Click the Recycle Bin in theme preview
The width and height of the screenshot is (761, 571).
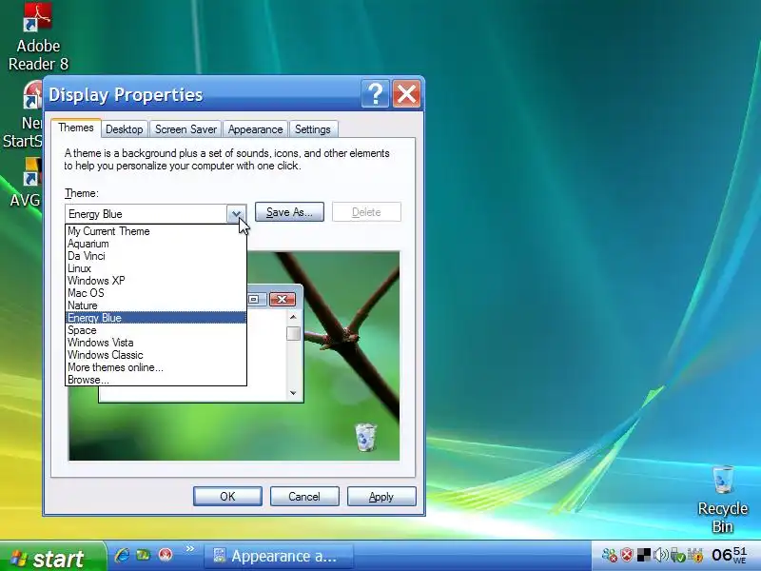(x=365, y=437)
